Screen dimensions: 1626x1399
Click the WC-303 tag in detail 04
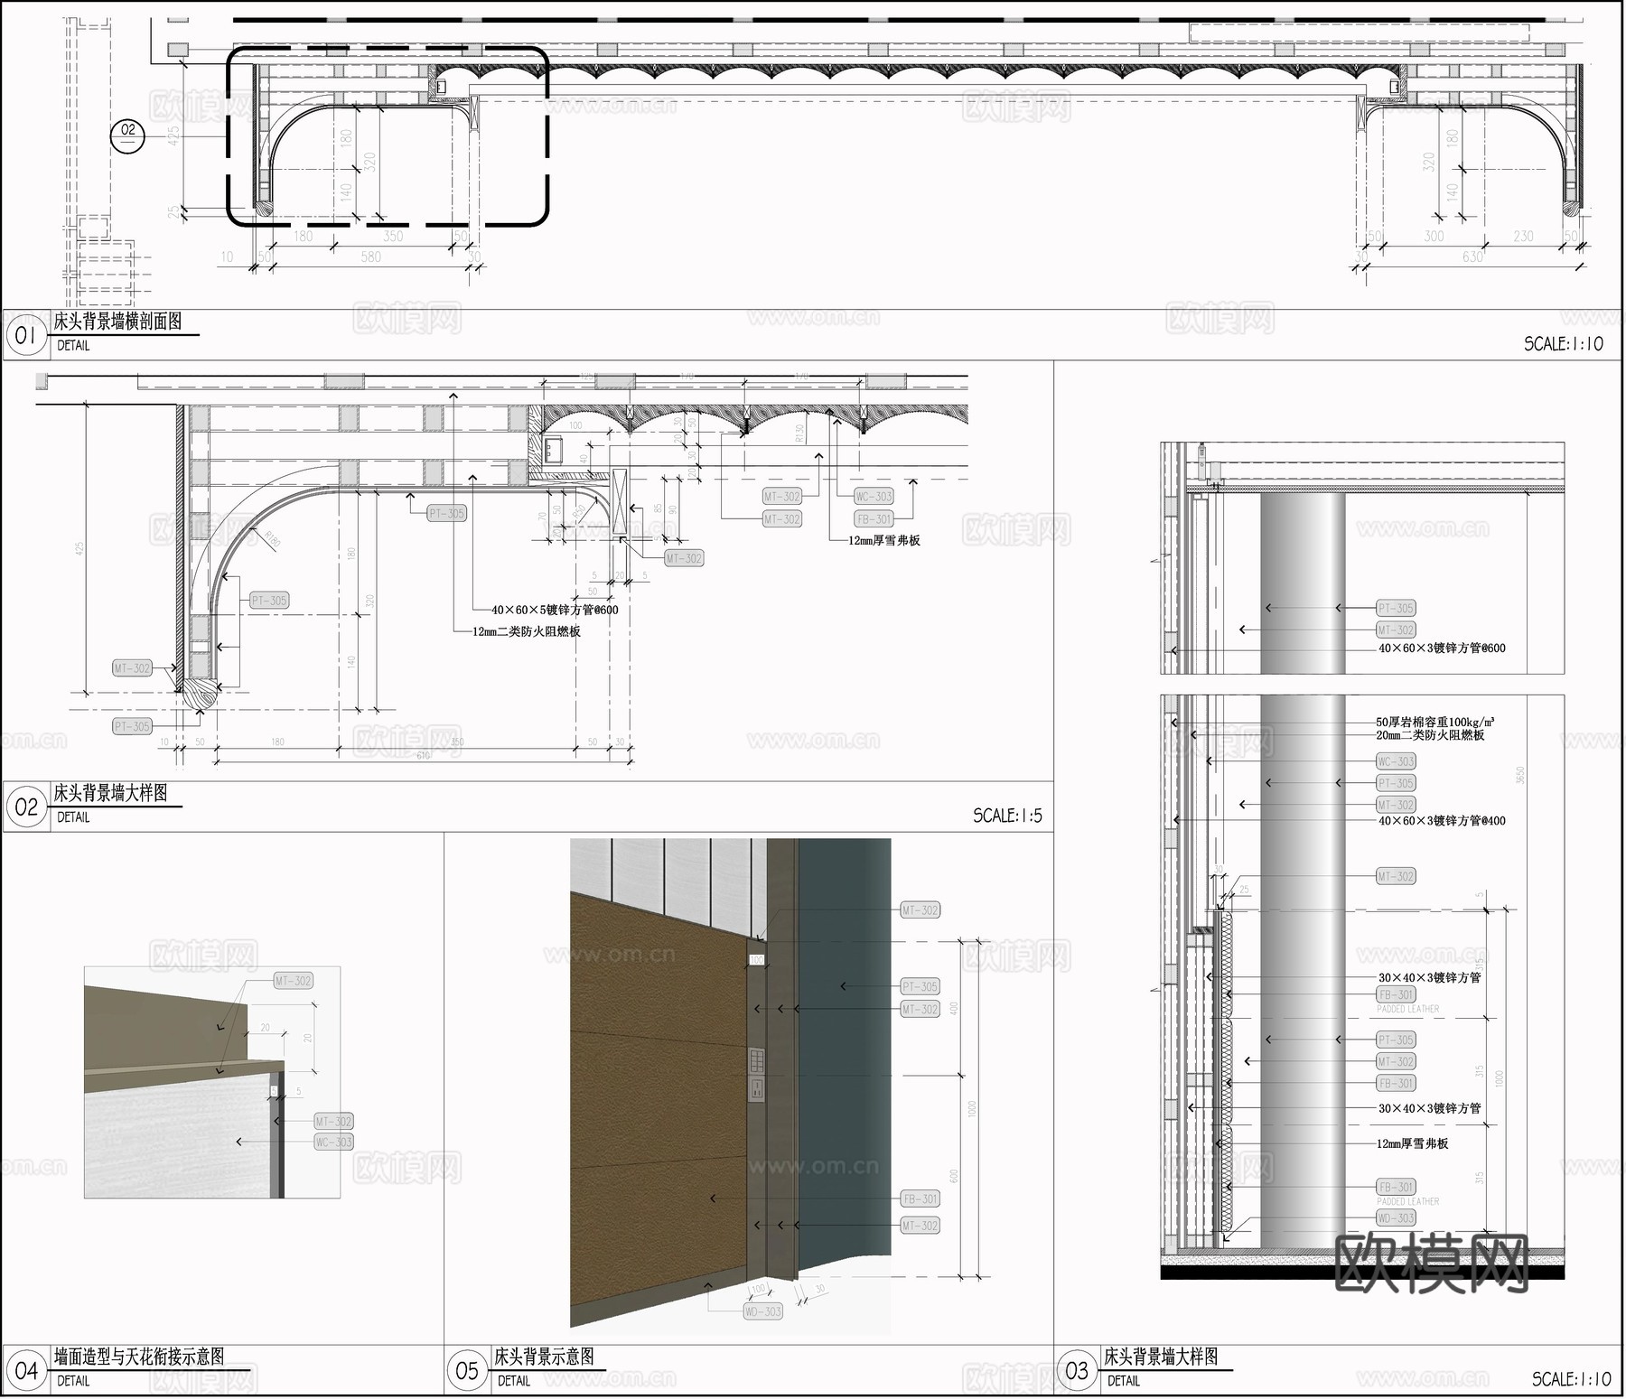(x=333, y=1142)
